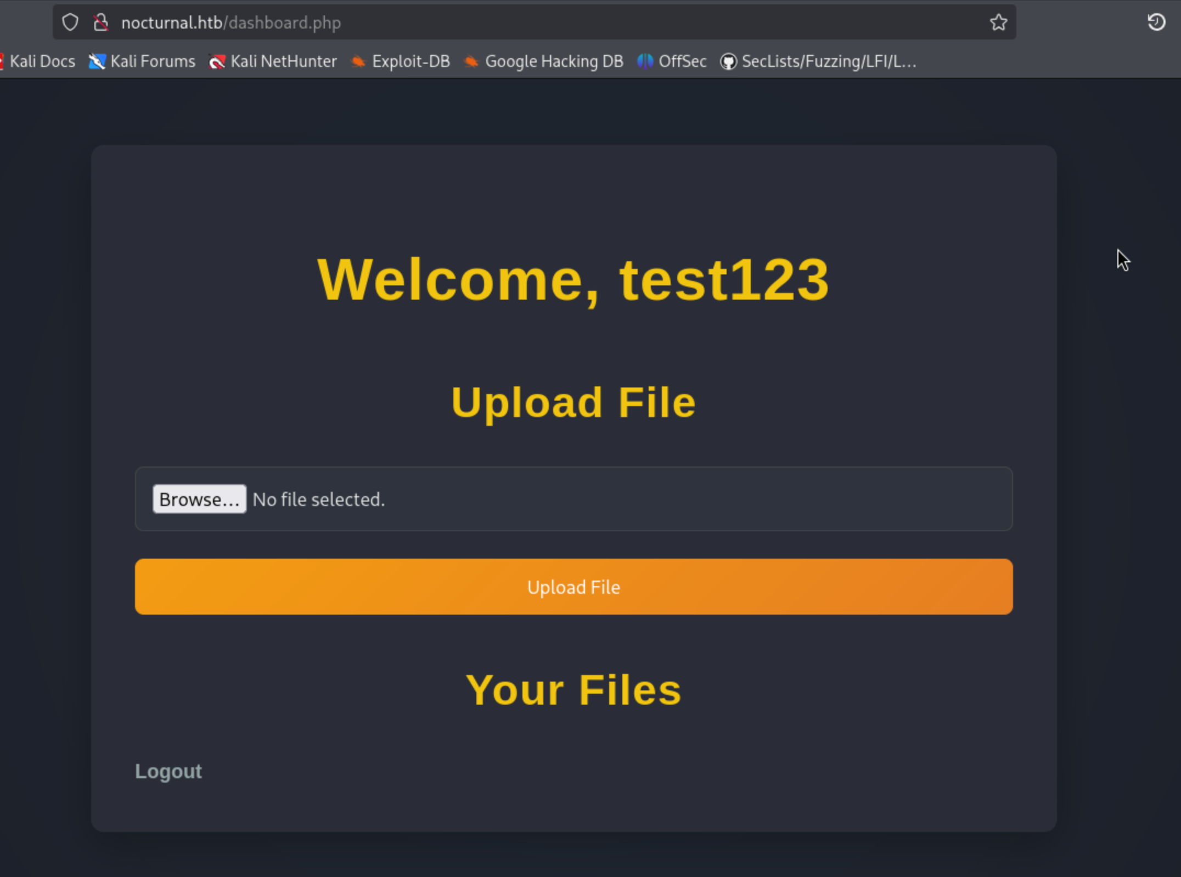The height and width of the screenshot is (877, 1181).
Task: Click the dashboard.php part of URL
Action: [x=285, y=23]
